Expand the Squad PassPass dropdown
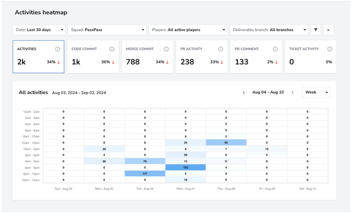Image resolution: width=352 pixels, height=213 pixels. (107, 30)
